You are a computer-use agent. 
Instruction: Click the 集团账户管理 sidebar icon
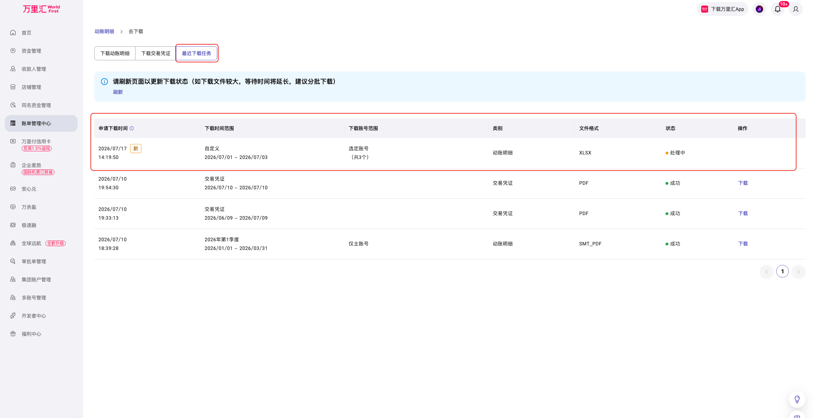(13, 279)
